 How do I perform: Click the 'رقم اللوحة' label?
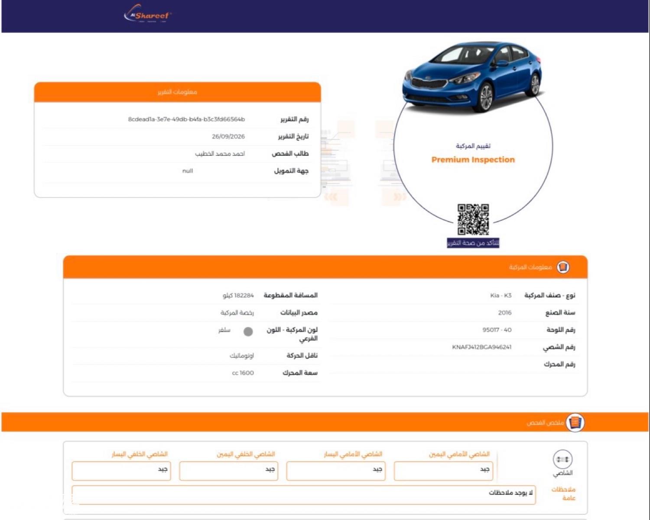point(561,330)
